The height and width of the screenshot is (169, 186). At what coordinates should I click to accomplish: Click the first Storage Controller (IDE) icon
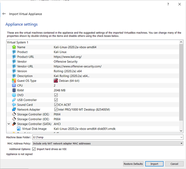pyautogui.click(x=14, y=114)
